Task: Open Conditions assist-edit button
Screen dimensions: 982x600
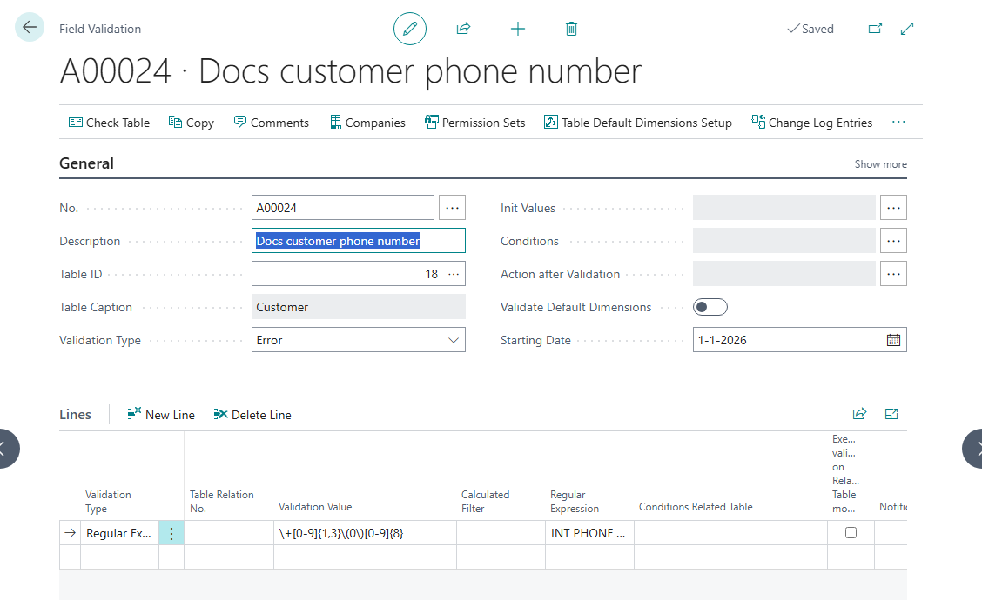Action: pos(894,241)
